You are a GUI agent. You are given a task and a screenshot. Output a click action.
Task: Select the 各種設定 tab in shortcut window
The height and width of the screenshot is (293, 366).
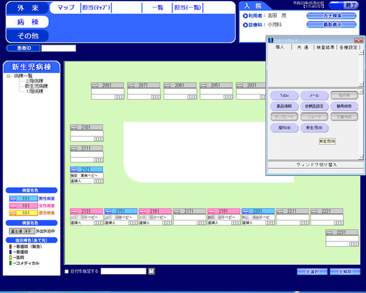pyautogui.click(x=348, y=48)
